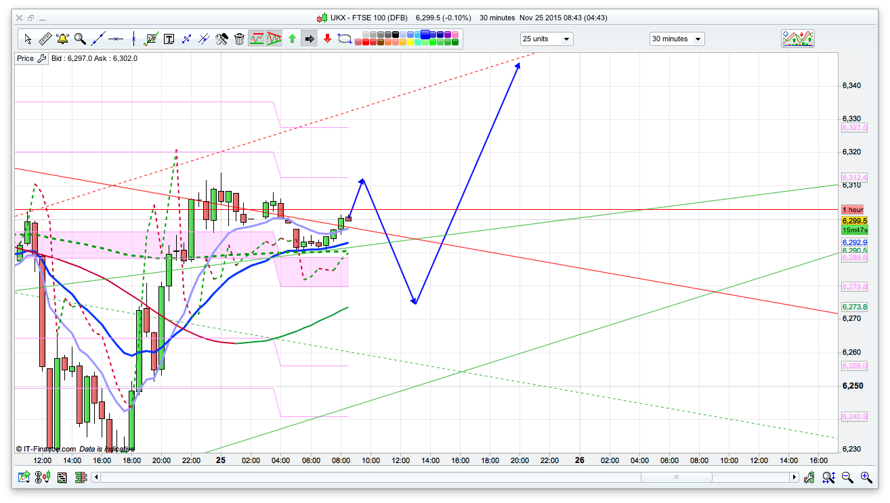
Task: Click the horizontal scrollbar left arrow
Action: (x=97, y=477)
